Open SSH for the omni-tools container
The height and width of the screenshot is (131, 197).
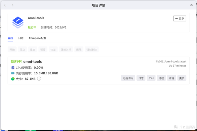point(151,78)
